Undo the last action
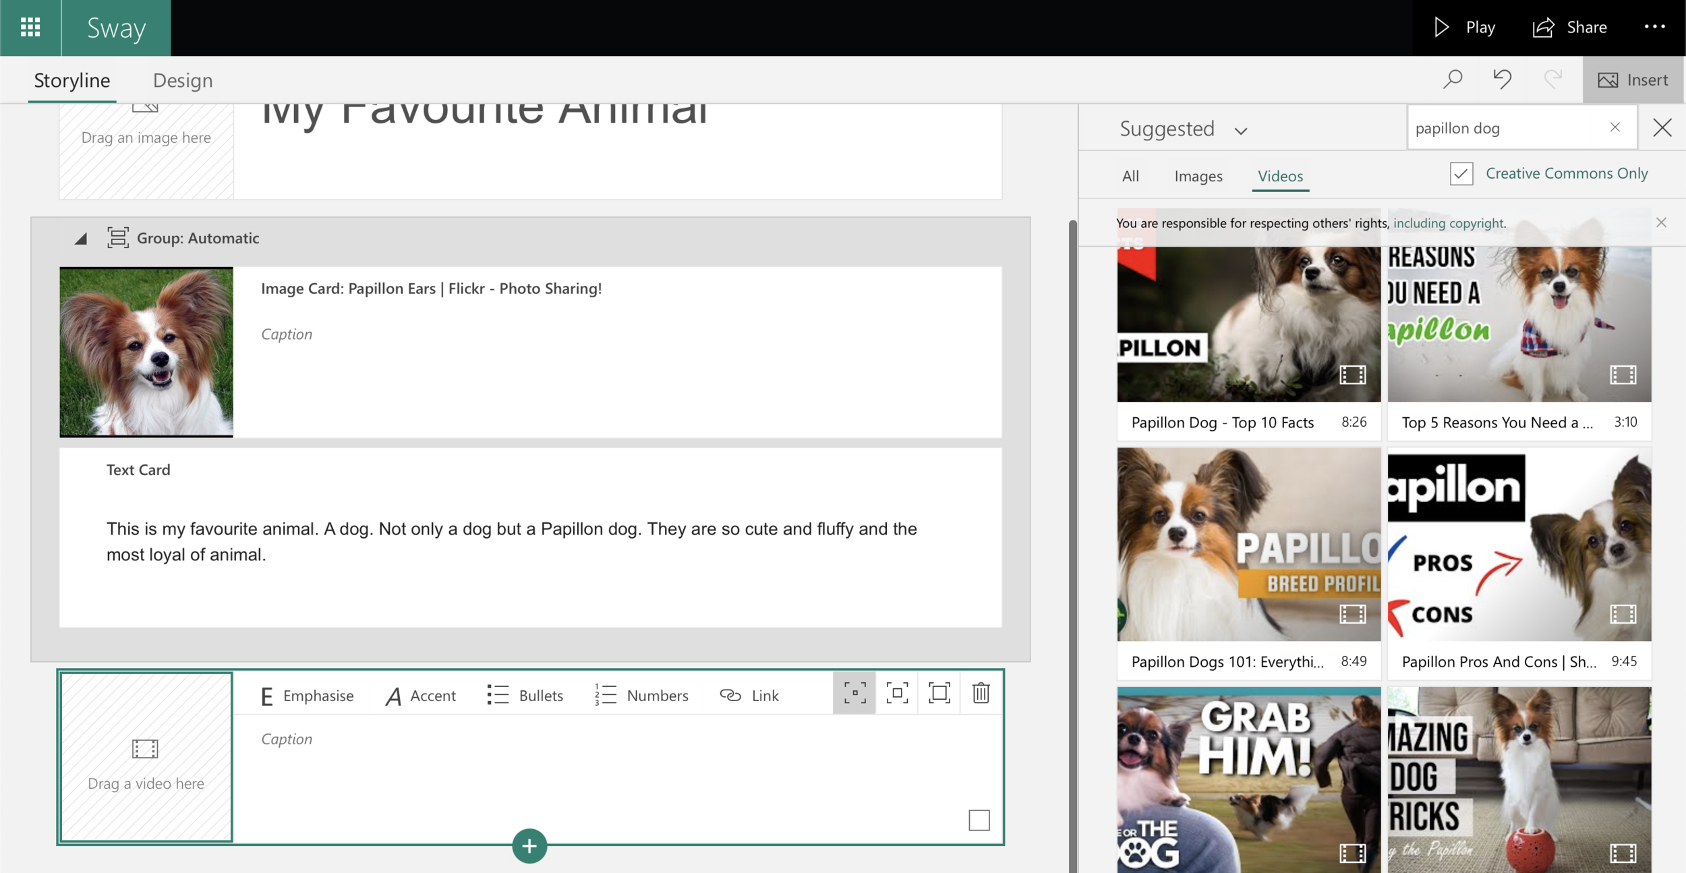The width and height of the screenshot is (1686, 873). coord(1502,80)
